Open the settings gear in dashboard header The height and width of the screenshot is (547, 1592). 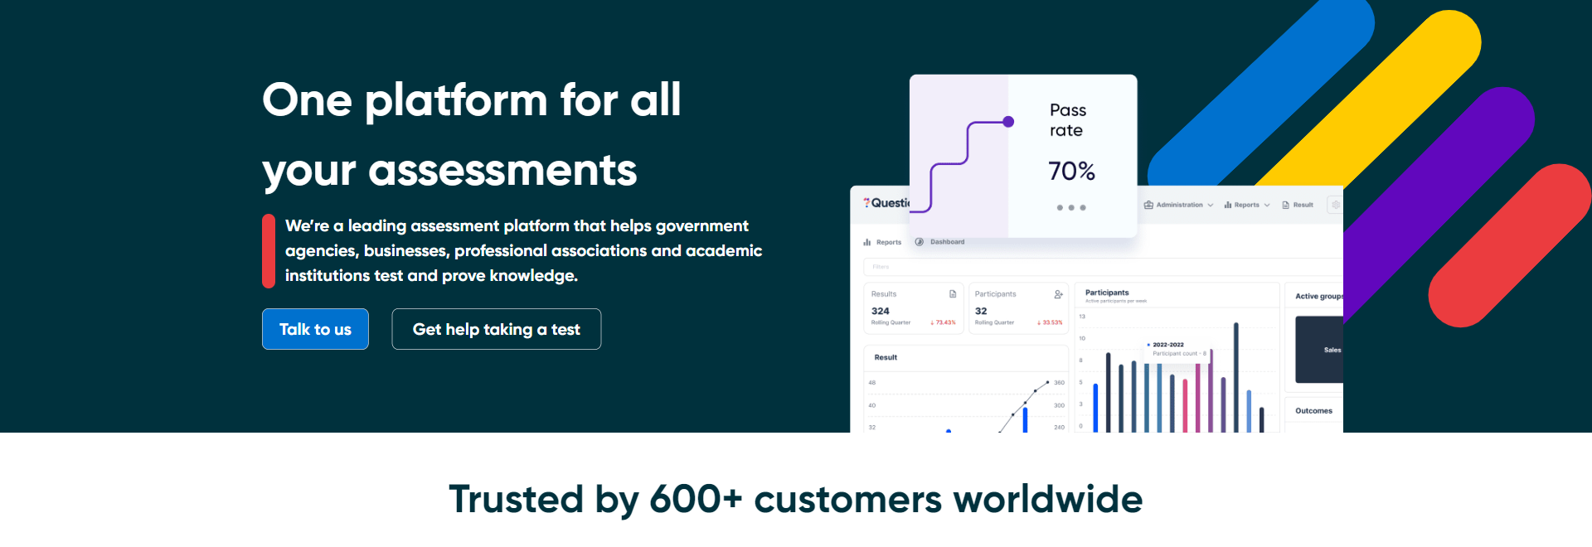click(x=1335, y=205)
